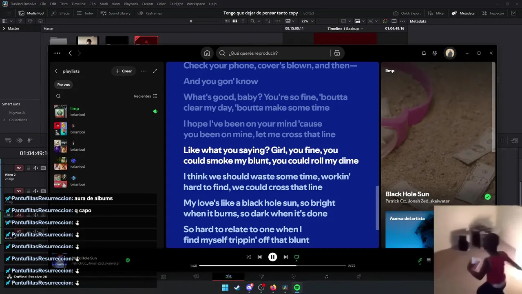Toggle shuffle in Spotify player

(x=248, y=257)
